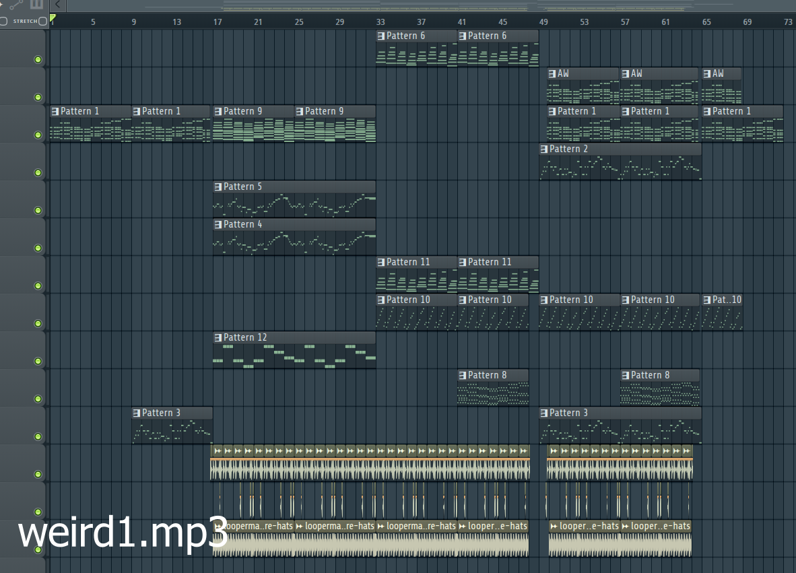Click the song overview scrollbar at the top

pos(431,5)
